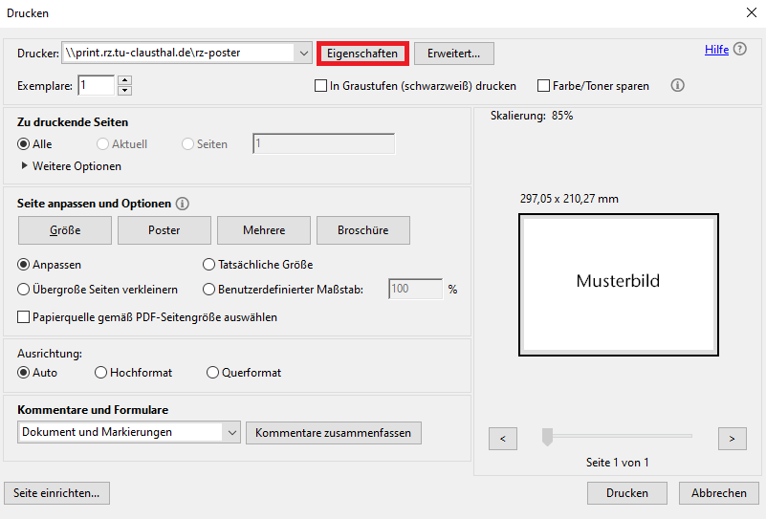Expand Weitere Optionen section
766x519 pixels.
click(25, 166)
